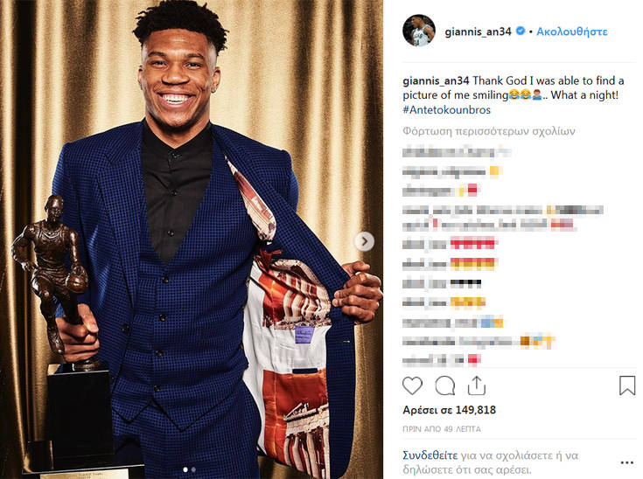
Task: Save the post with the bookmark icon
Action: click(x=627, y=385)
